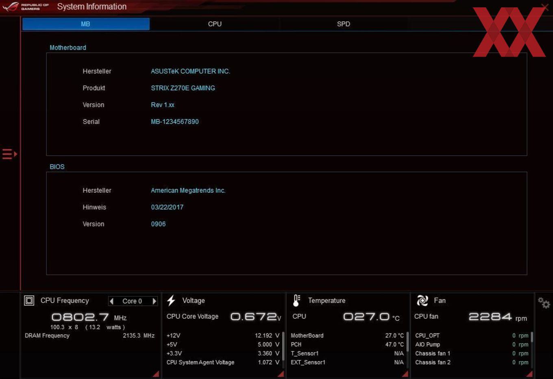
Task: Click the CPU frequency reading 0802.7
Action: (80, 317)
